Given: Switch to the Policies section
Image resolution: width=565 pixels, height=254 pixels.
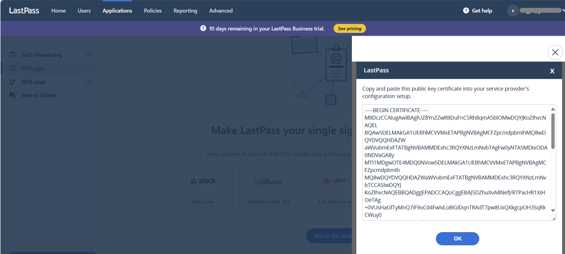Looking at the screenshot, I should (153, 11).
